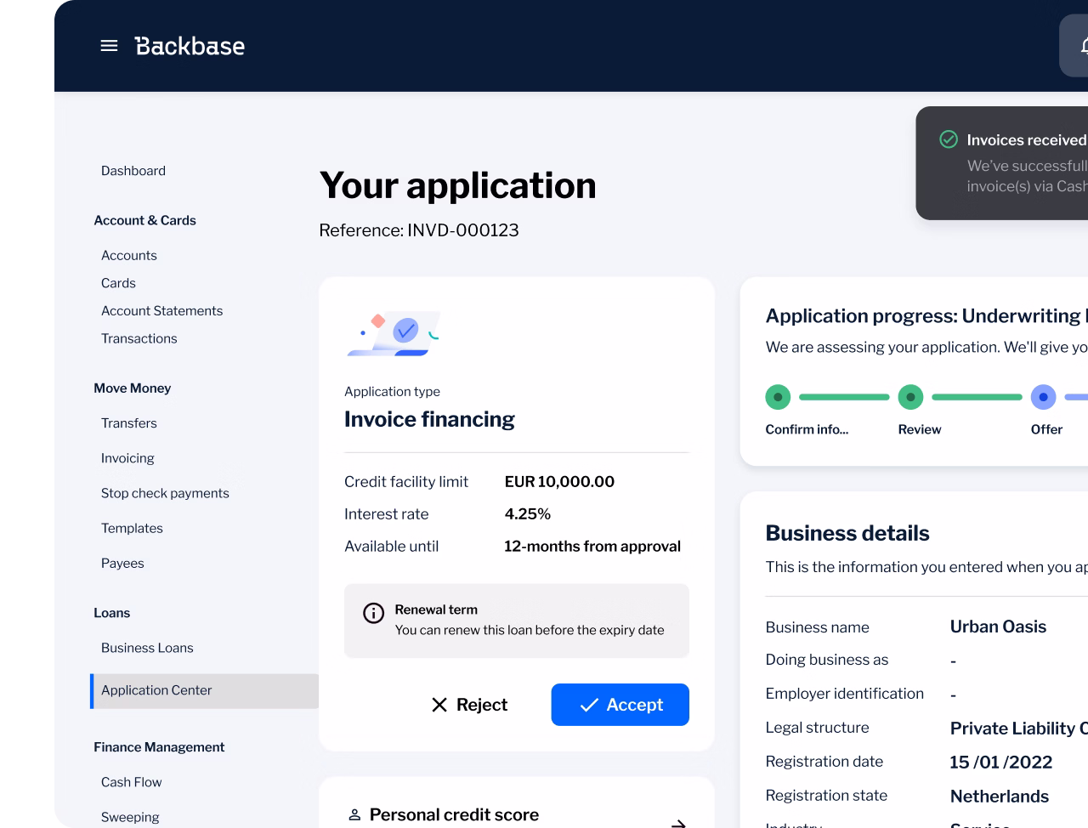Click Netherlands registration state value
The height and width of the screenshot is (828, 1088).
(x=1000, y=797)
